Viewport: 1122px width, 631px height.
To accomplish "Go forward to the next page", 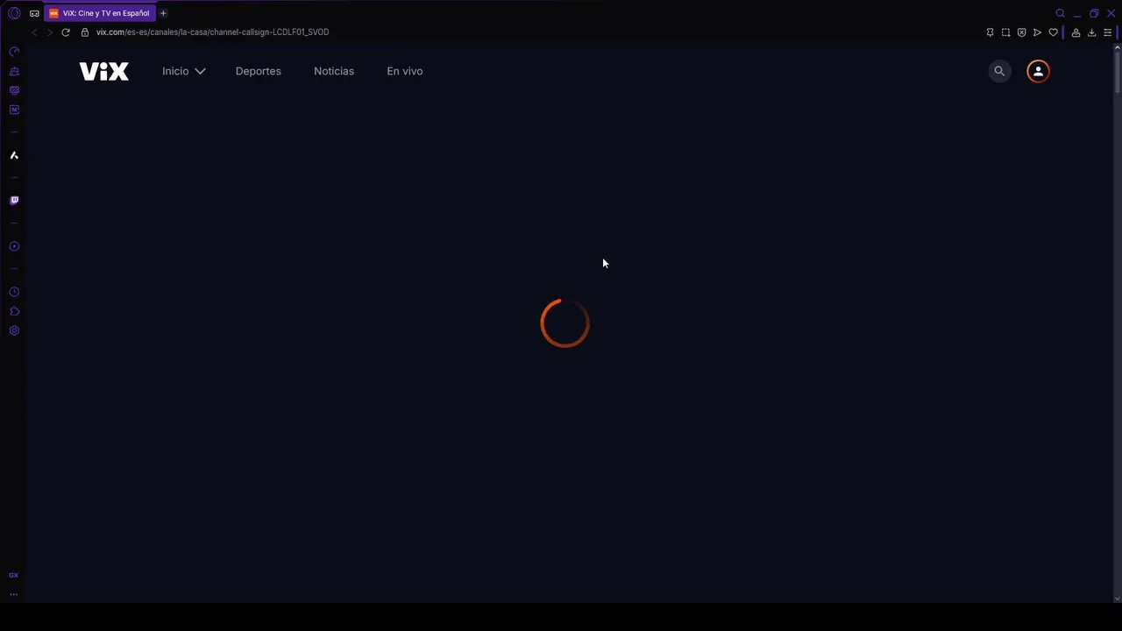I will tap(50, 32).
